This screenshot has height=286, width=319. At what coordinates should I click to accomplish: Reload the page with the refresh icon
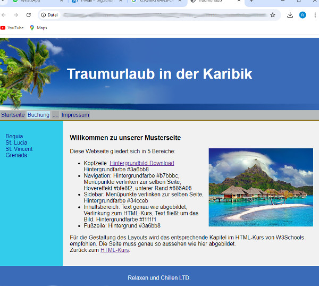(29, 15)
